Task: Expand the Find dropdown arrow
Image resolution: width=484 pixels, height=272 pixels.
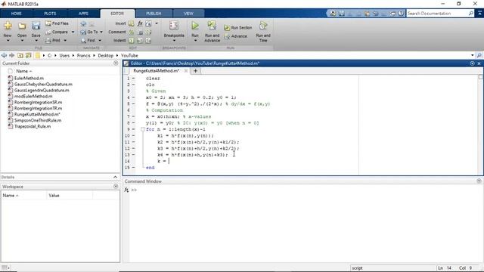Action: pyautogui.click(x=100, y=40)
